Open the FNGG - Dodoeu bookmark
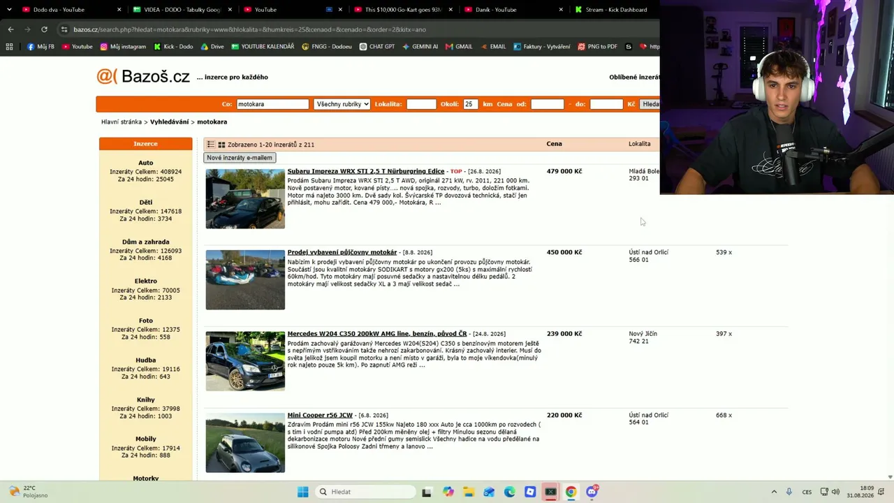The image size is (894, 503). (x=327, y=47)
